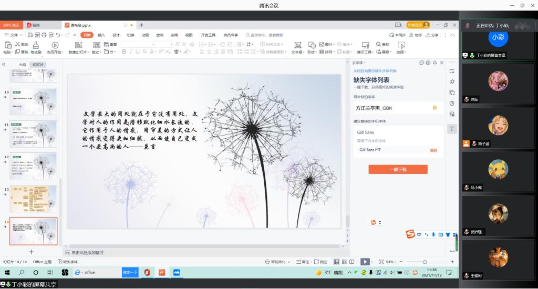Adjust the zoom slider in status bar

click(x=425, y=262)
